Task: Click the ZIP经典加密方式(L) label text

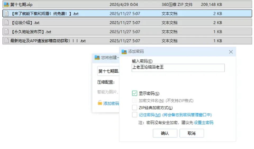Action: [x=156, y=108]
